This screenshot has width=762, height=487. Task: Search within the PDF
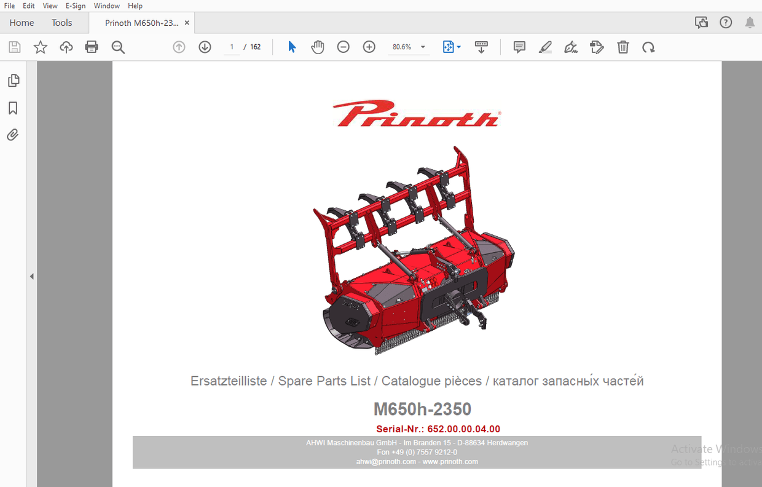coord(119,47)
